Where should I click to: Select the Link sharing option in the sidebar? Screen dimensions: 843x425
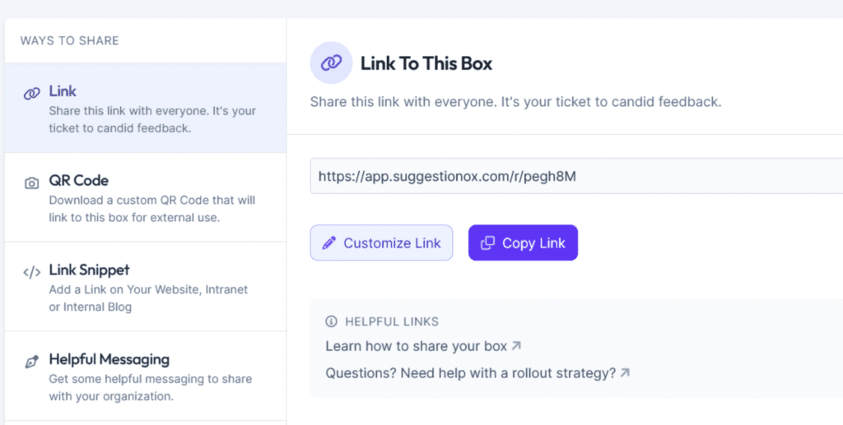(145, 109)
